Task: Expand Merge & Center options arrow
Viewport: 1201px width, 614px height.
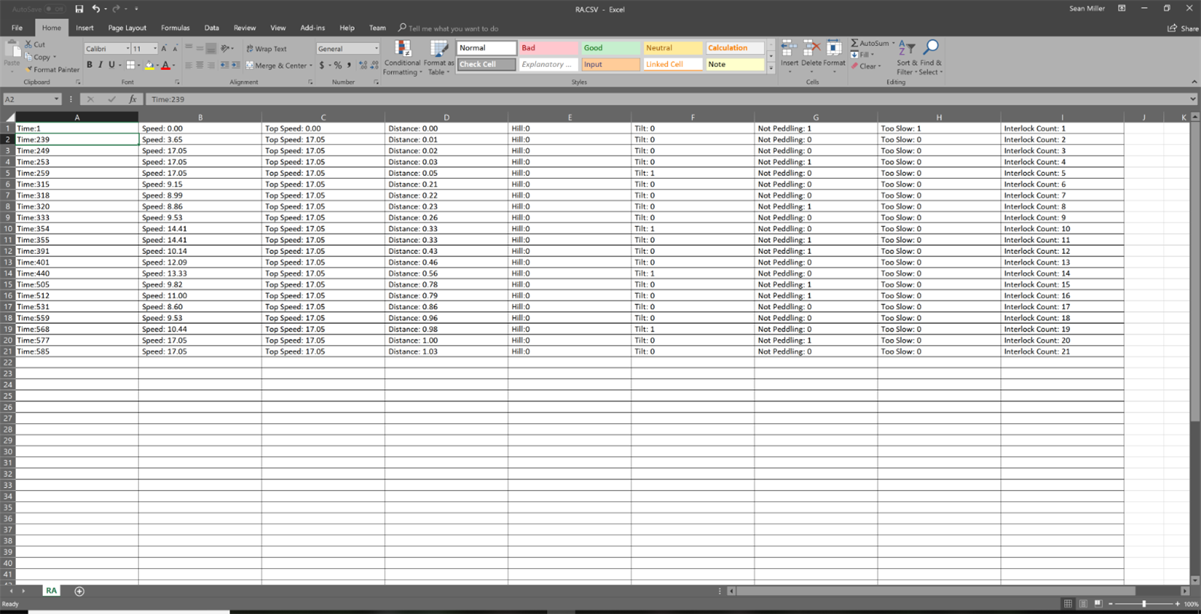Action: click(311, 65)
